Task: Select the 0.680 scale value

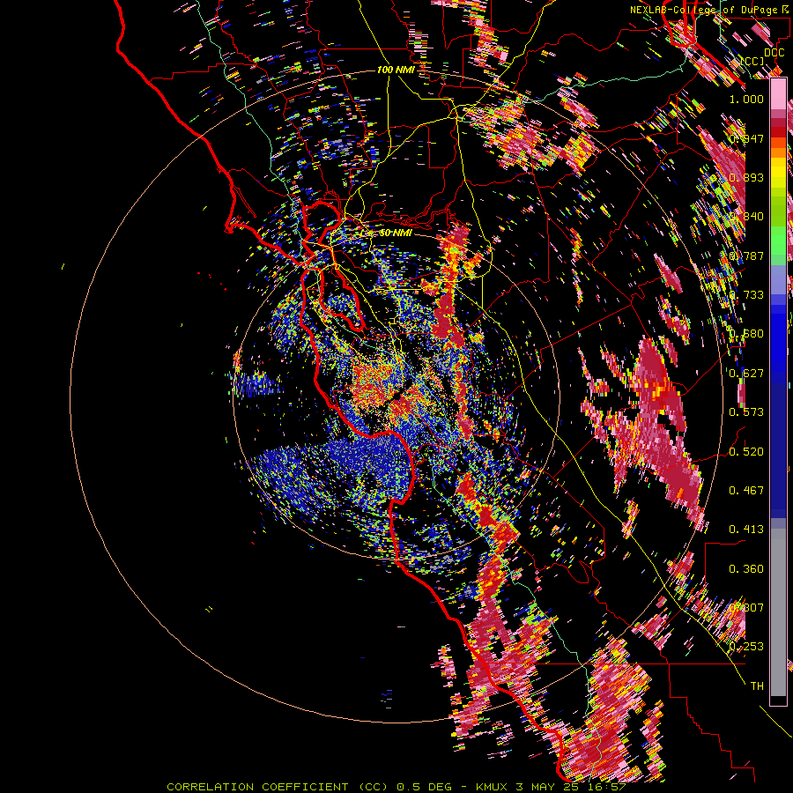Action: tap(746, 334)
